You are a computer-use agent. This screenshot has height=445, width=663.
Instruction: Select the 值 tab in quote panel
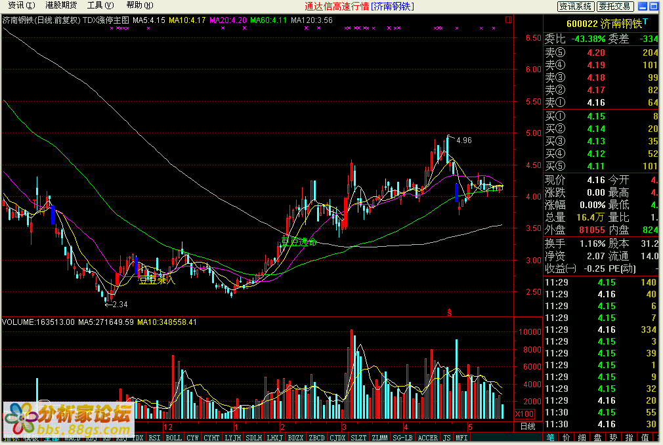645,438
